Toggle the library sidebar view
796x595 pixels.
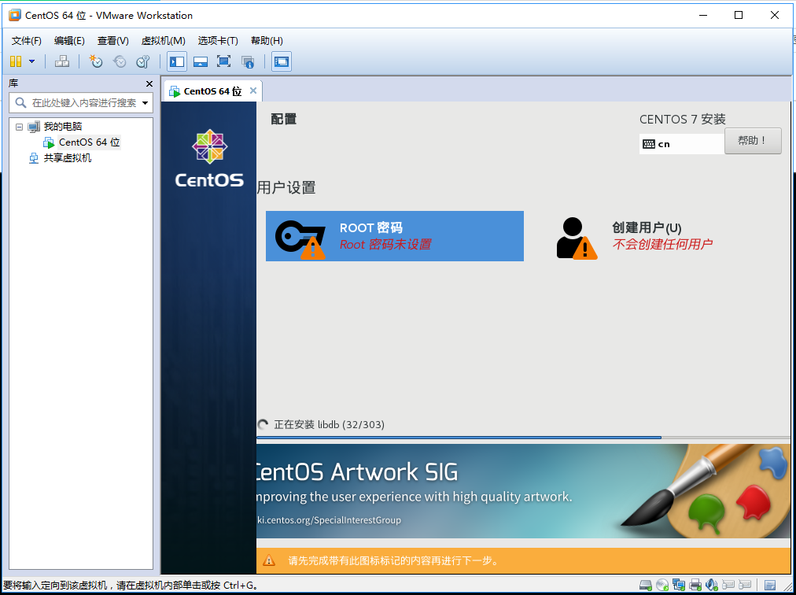[177, 62]
